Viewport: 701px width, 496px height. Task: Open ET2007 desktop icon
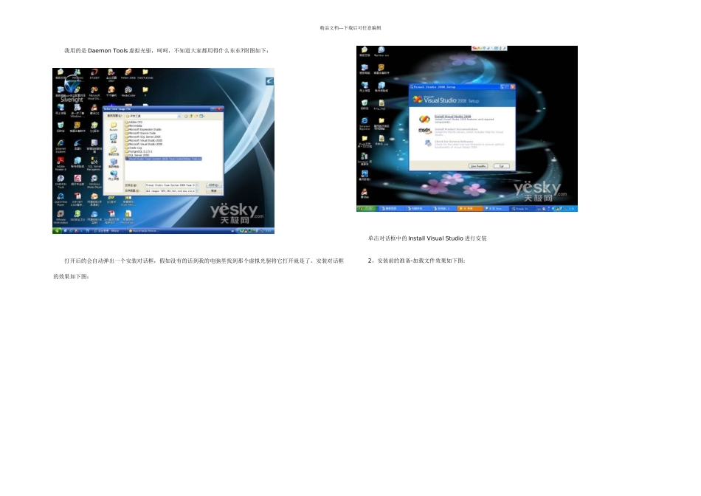pyautogui.click(x=94, y=74)
